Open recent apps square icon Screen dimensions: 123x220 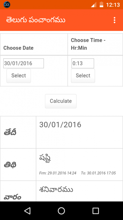pos(96,211)
